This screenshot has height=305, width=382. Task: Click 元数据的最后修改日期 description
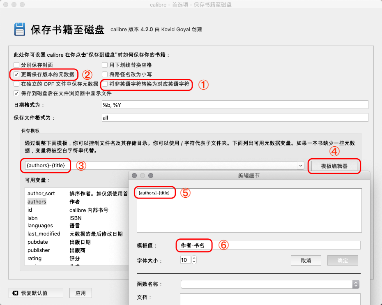[96, 234]
